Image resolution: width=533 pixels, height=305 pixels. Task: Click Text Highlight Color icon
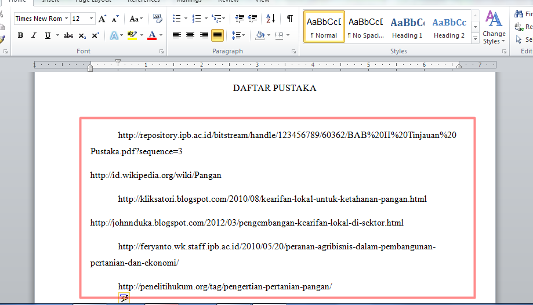tap(132, 35)
